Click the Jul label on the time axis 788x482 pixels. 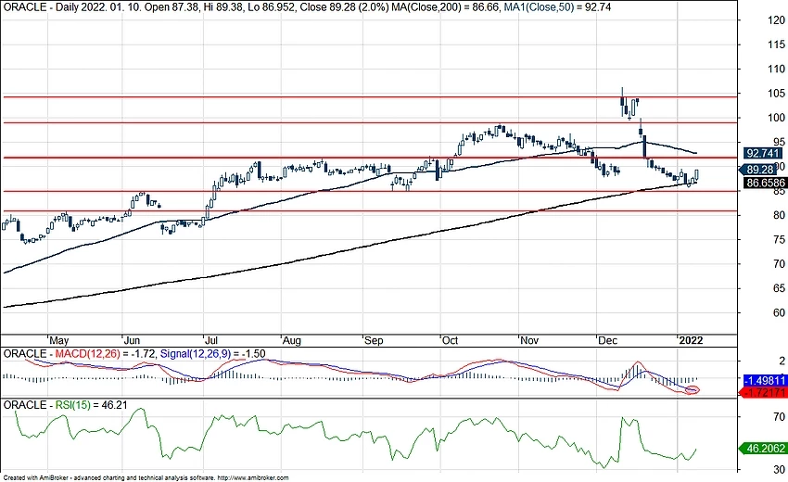coord(212,340)
